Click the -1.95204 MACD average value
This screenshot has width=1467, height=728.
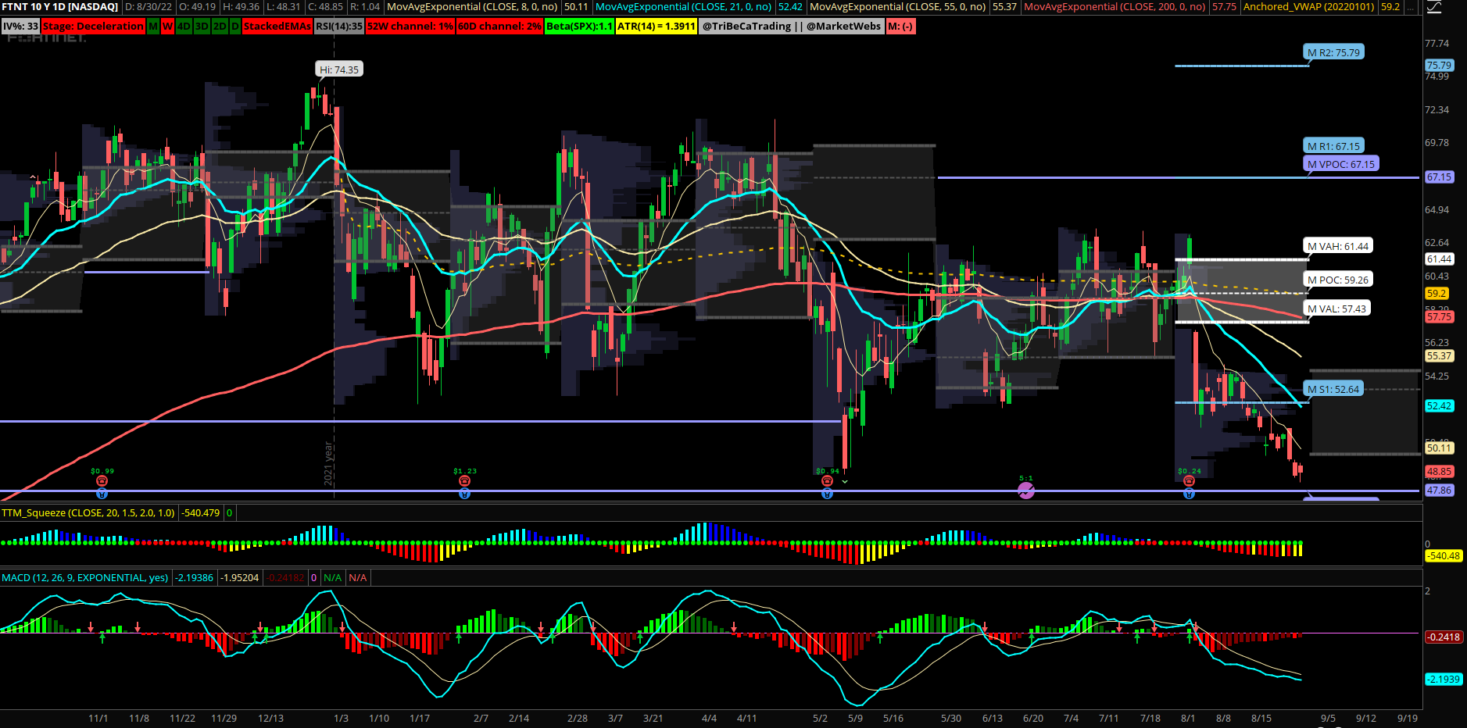(240, 577)
